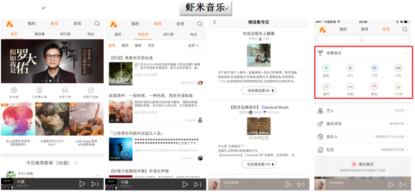Screen dimensions: 415x192
Task: Choose the 旅行 airplane scene icon
Action: click(x=326, y=86)
